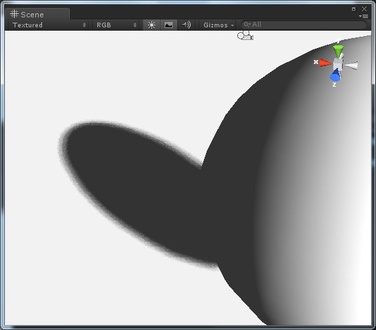Click the grid icon on Scene tab

click(14, 14)
